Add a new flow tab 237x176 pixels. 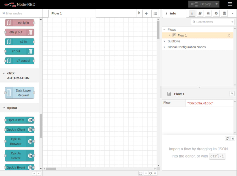(146, 14)
